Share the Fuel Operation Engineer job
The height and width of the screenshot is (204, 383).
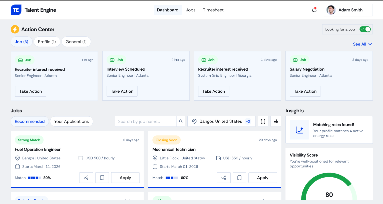[x=86, y=178]
